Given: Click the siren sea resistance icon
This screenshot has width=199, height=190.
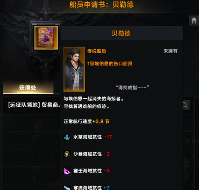Looking at the screenshot, I should coord(67,171).
